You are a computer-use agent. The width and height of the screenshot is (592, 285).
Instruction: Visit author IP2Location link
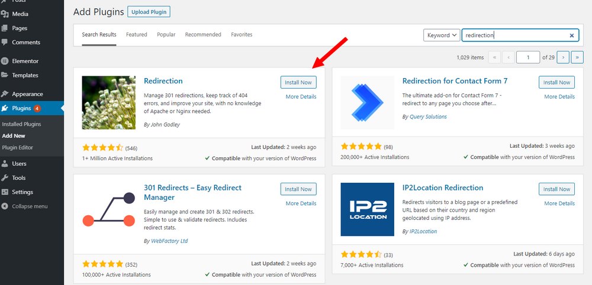click(x=423, y=231)
